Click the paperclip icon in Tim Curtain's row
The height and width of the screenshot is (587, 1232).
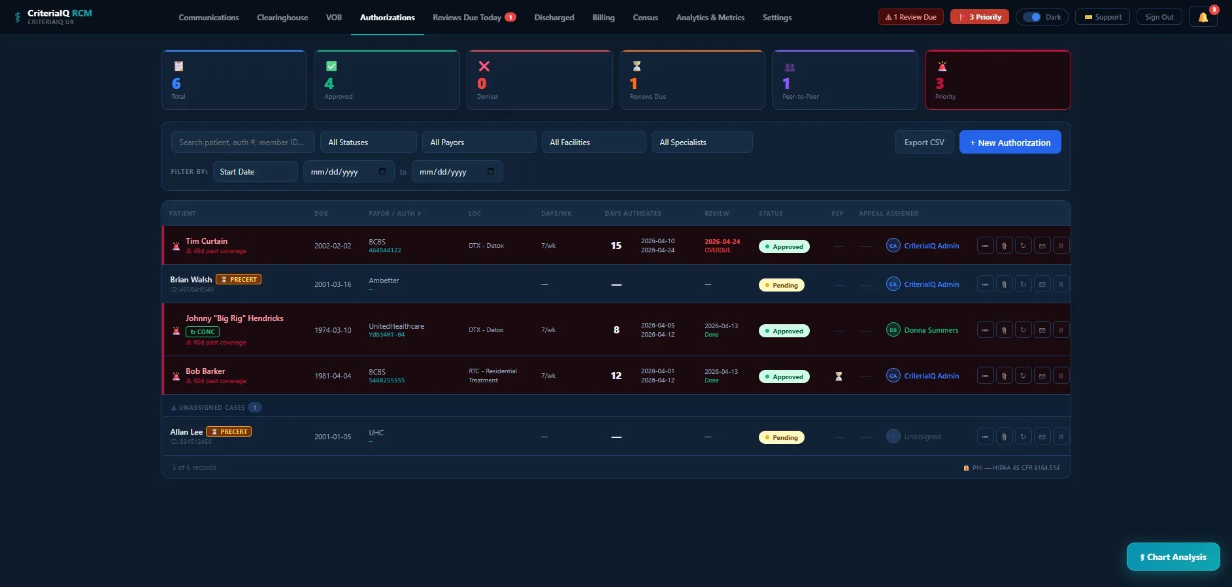coord(1004,246)
